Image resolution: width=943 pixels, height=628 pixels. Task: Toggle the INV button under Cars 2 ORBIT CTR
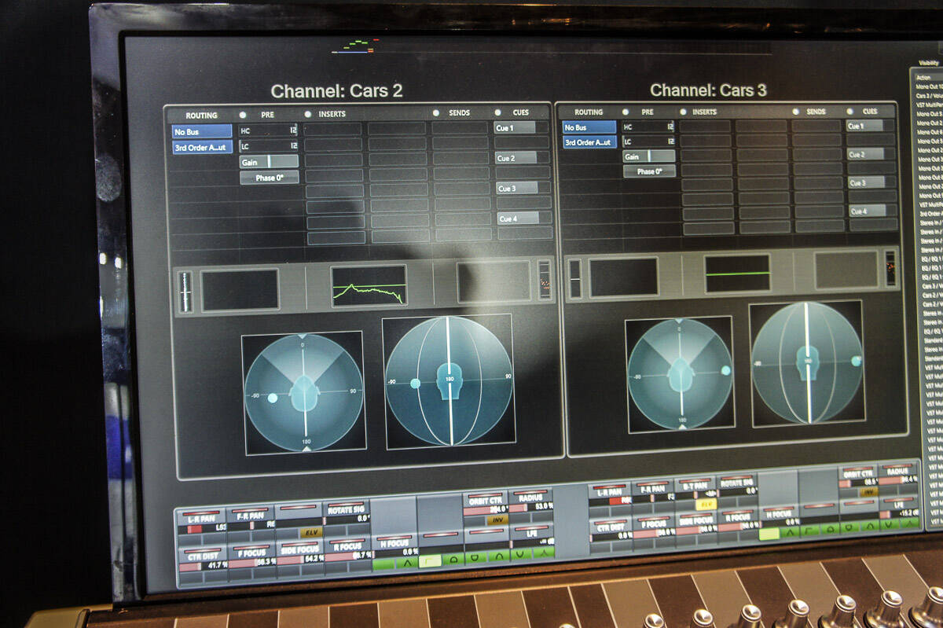tap(497, 520)
